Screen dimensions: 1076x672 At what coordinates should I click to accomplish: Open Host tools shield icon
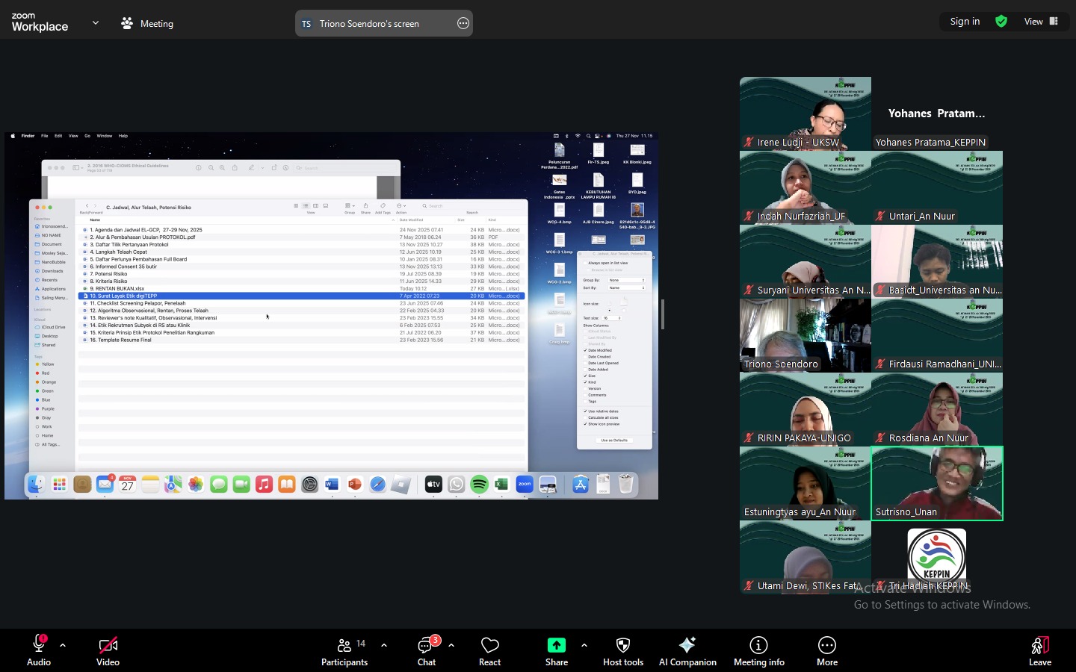click(x=622, y=645)
